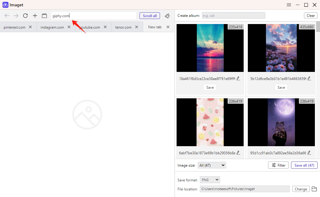Reload the current page
Image resolution: width=320 pixels, height=197 pixels.
[x=25, y=16]
